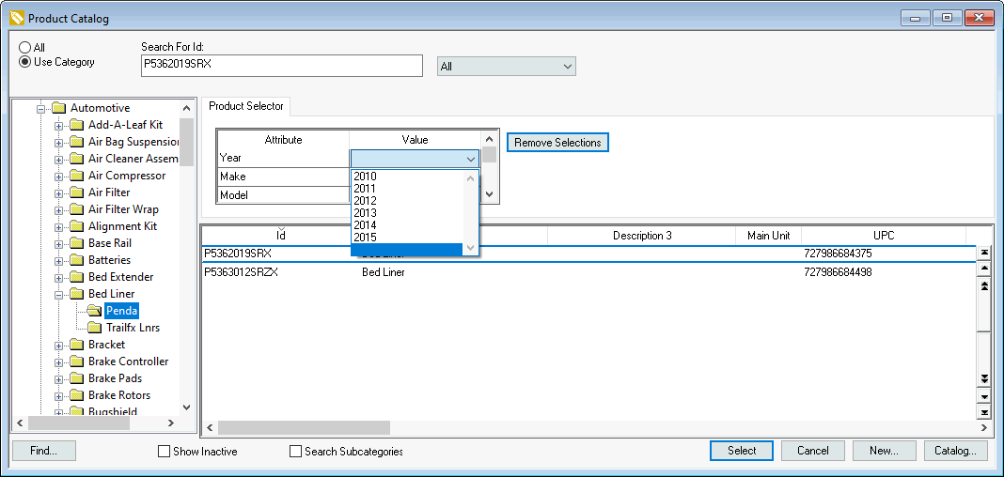Select the All radio button
The width and height of the screenshot is (1004, 477).
click(25, 48)
